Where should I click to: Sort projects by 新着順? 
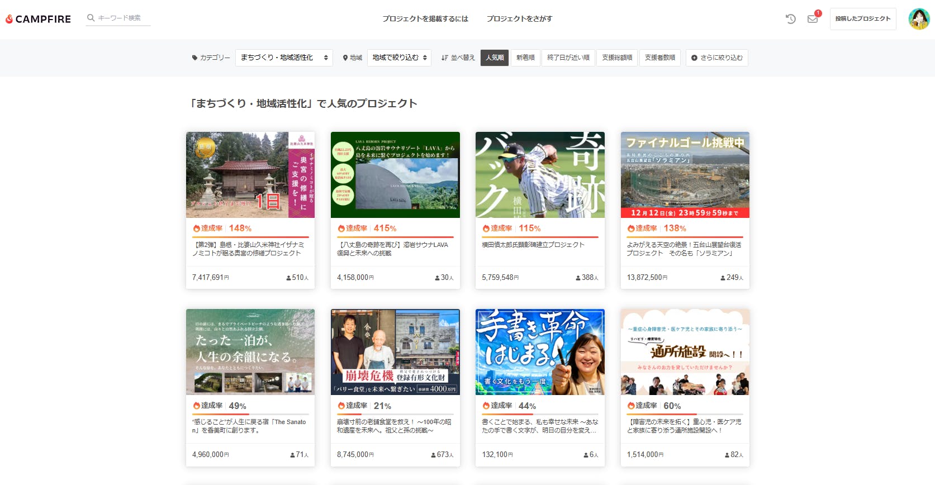click(525, 58)
